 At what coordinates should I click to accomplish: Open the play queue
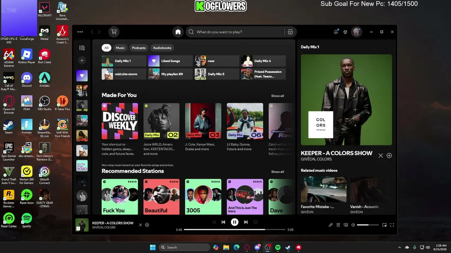pyautogui.click(x=338, y=225)
